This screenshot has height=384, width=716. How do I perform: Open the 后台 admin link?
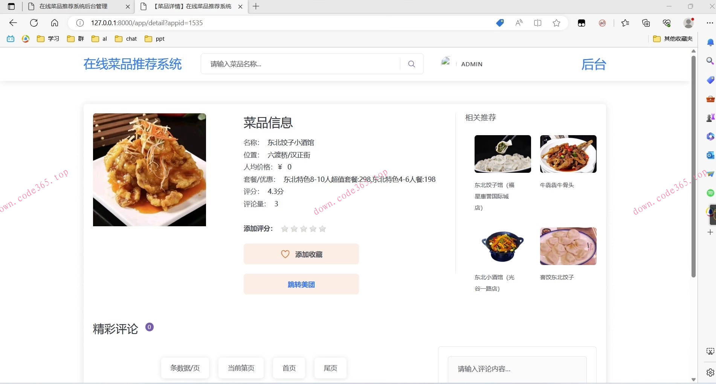click(x=594, y=64)
